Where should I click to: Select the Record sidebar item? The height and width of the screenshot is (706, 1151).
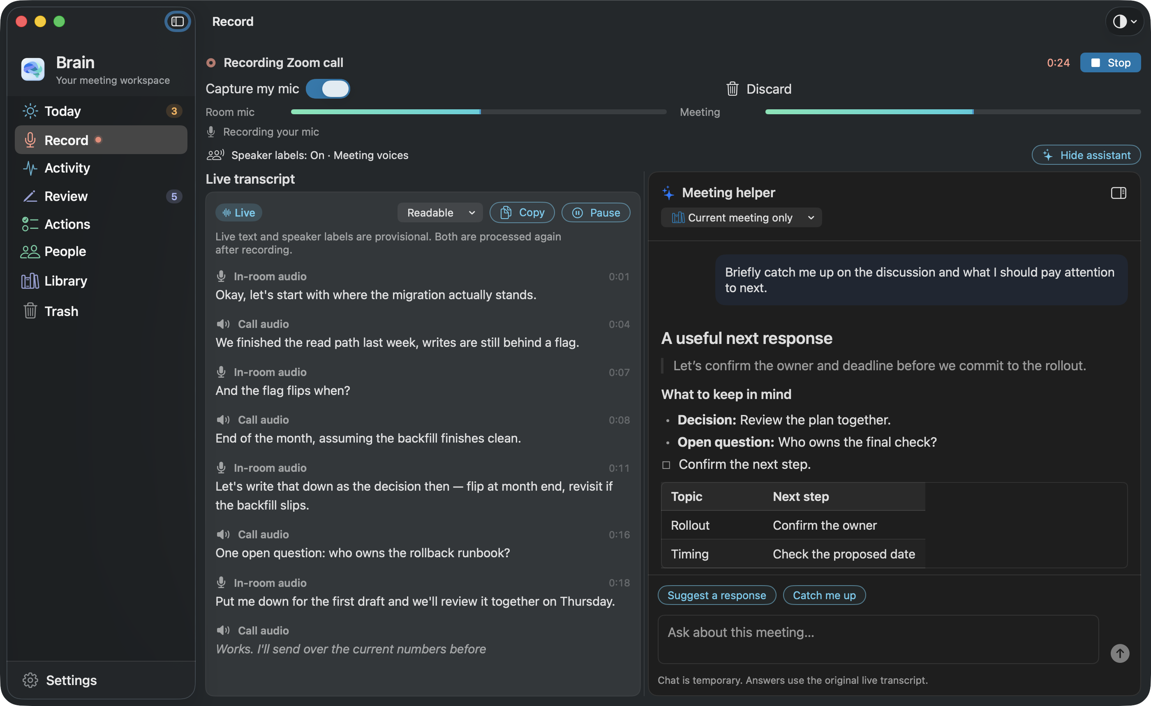coord(101,140)
